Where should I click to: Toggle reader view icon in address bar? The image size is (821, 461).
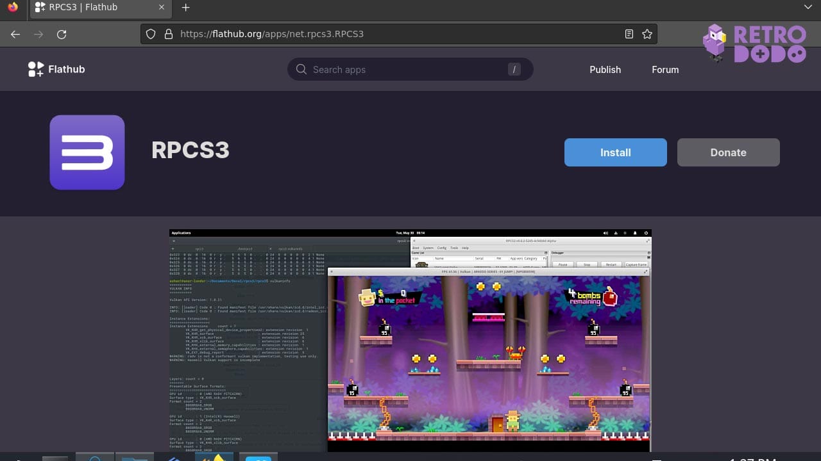(x=629, y=34)
